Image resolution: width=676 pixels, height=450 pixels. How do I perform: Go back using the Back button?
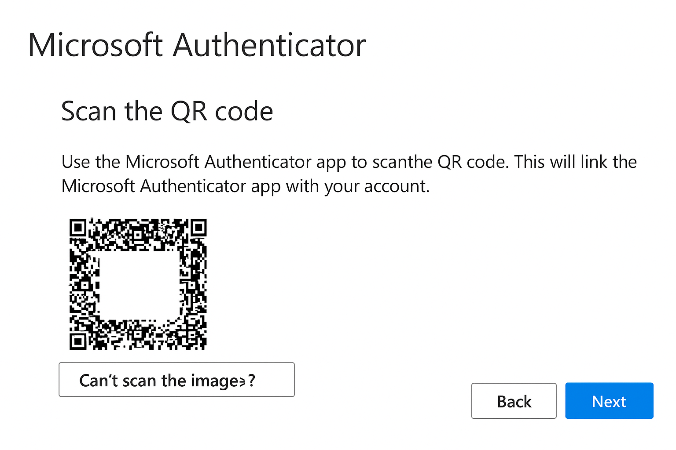[514, 401]
